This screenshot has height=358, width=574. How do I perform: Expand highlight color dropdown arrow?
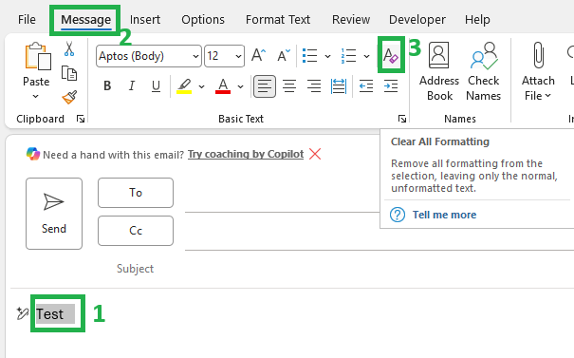(202, 86)
